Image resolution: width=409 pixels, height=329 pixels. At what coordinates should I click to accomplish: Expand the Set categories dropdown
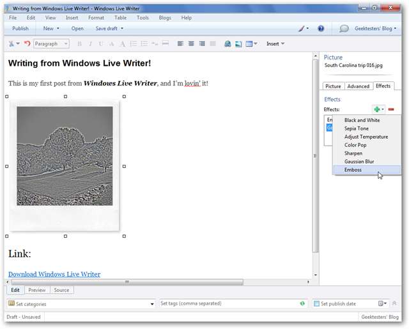pyautogui.click(x=152, y=304)
